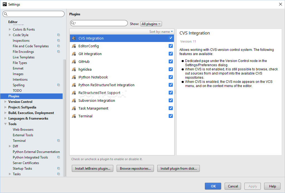Screen dimensions: 285x193
Task: Open the Show All plugins dropdown
Action: pyautogui.click(x=151, y=24)
